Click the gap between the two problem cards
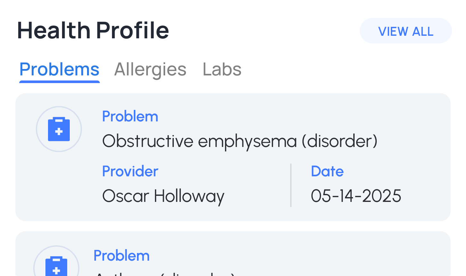The height and width of the screenshot is (276, 466). (x=233, y=226)
